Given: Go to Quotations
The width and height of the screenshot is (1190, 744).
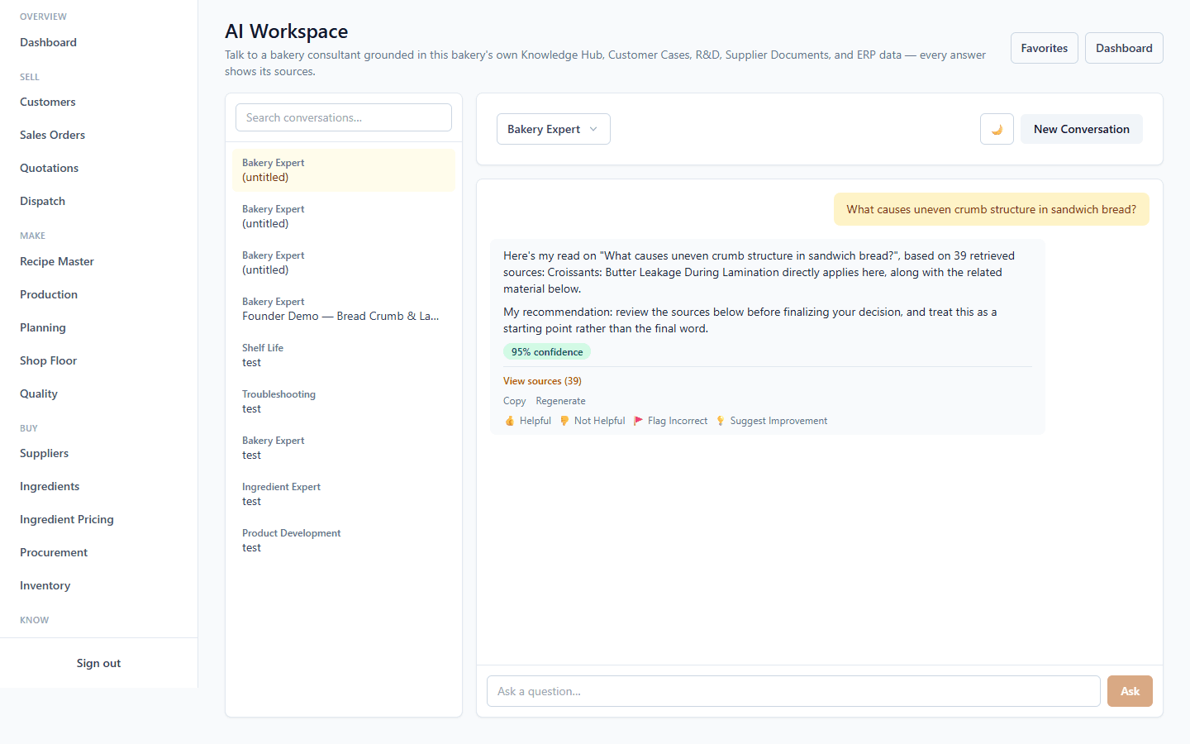Looking at the screenshot, I should 49,168.
